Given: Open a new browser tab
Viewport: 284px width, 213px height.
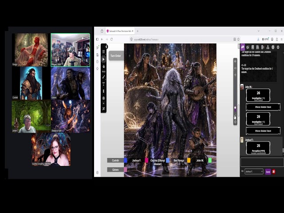Looking at the screenshot, I should pyautogui.click(x=138, y=31).
